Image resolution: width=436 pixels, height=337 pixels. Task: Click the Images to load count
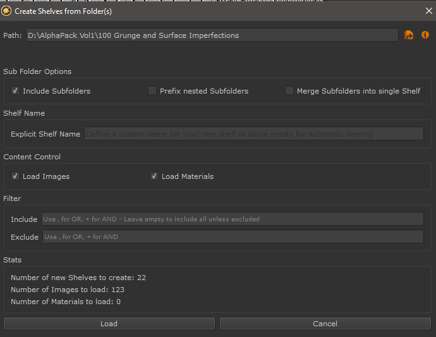(x=68, y=290)
